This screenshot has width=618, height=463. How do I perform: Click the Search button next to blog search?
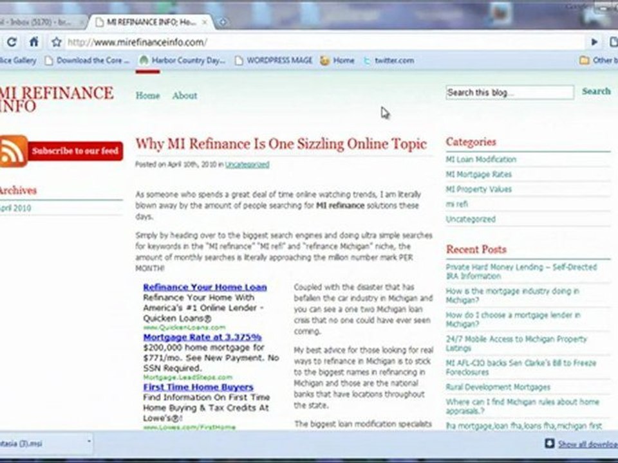[596, 91]
